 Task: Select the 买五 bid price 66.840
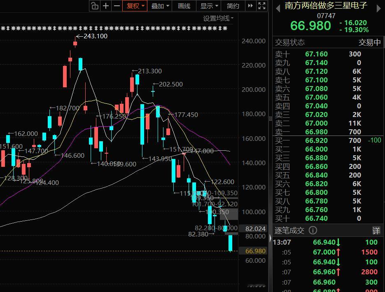(x=316, y=175)
